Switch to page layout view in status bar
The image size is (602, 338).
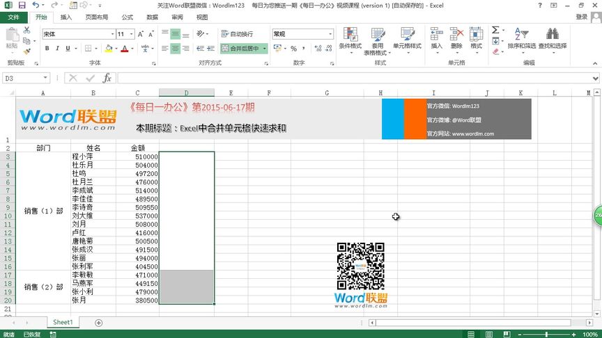click(x=489, y=334)
